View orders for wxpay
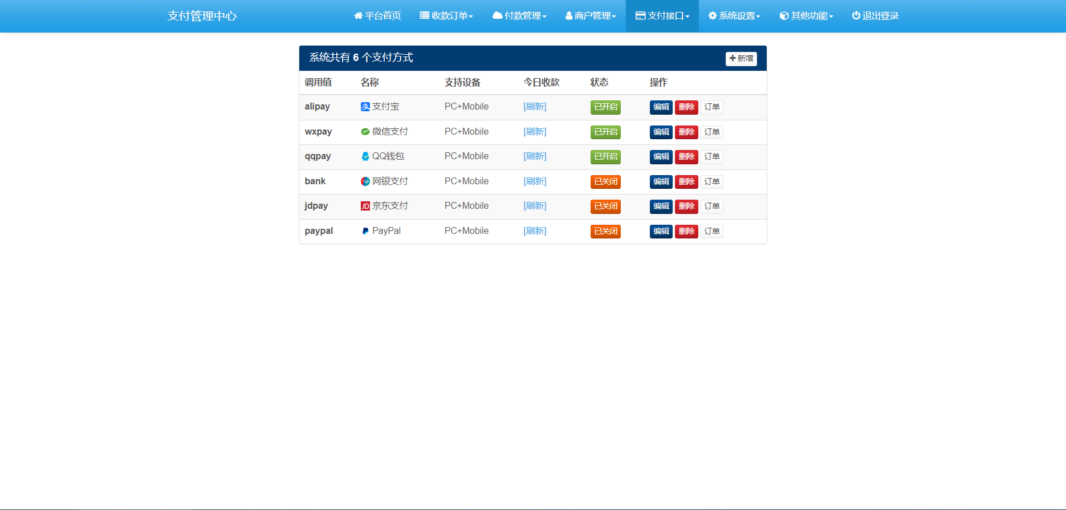The height and width of the screenshot is (510, 1066). (712, 132)
